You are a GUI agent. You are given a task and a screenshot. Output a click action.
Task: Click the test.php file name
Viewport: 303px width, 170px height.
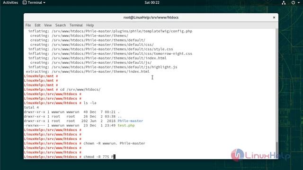coord(126,125)
